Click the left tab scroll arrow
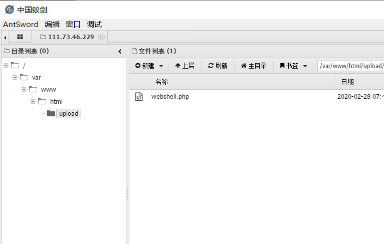The height and width of the screenshot is (244, 384). coord(5,38)
